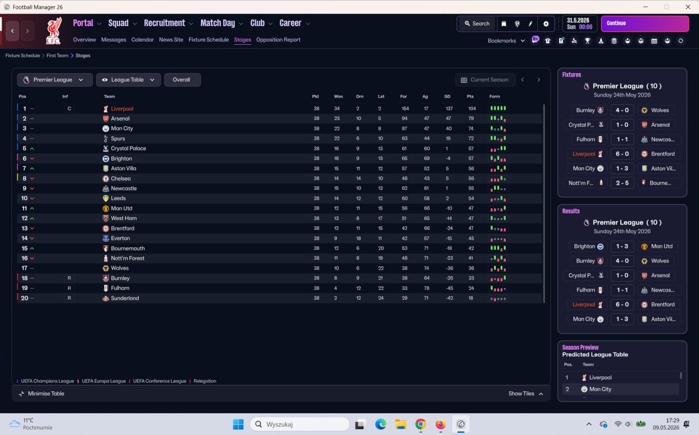Click the Liverpool LFC club crest
Viewport: 699px width, 435px height.
click(x=54, y=31)
